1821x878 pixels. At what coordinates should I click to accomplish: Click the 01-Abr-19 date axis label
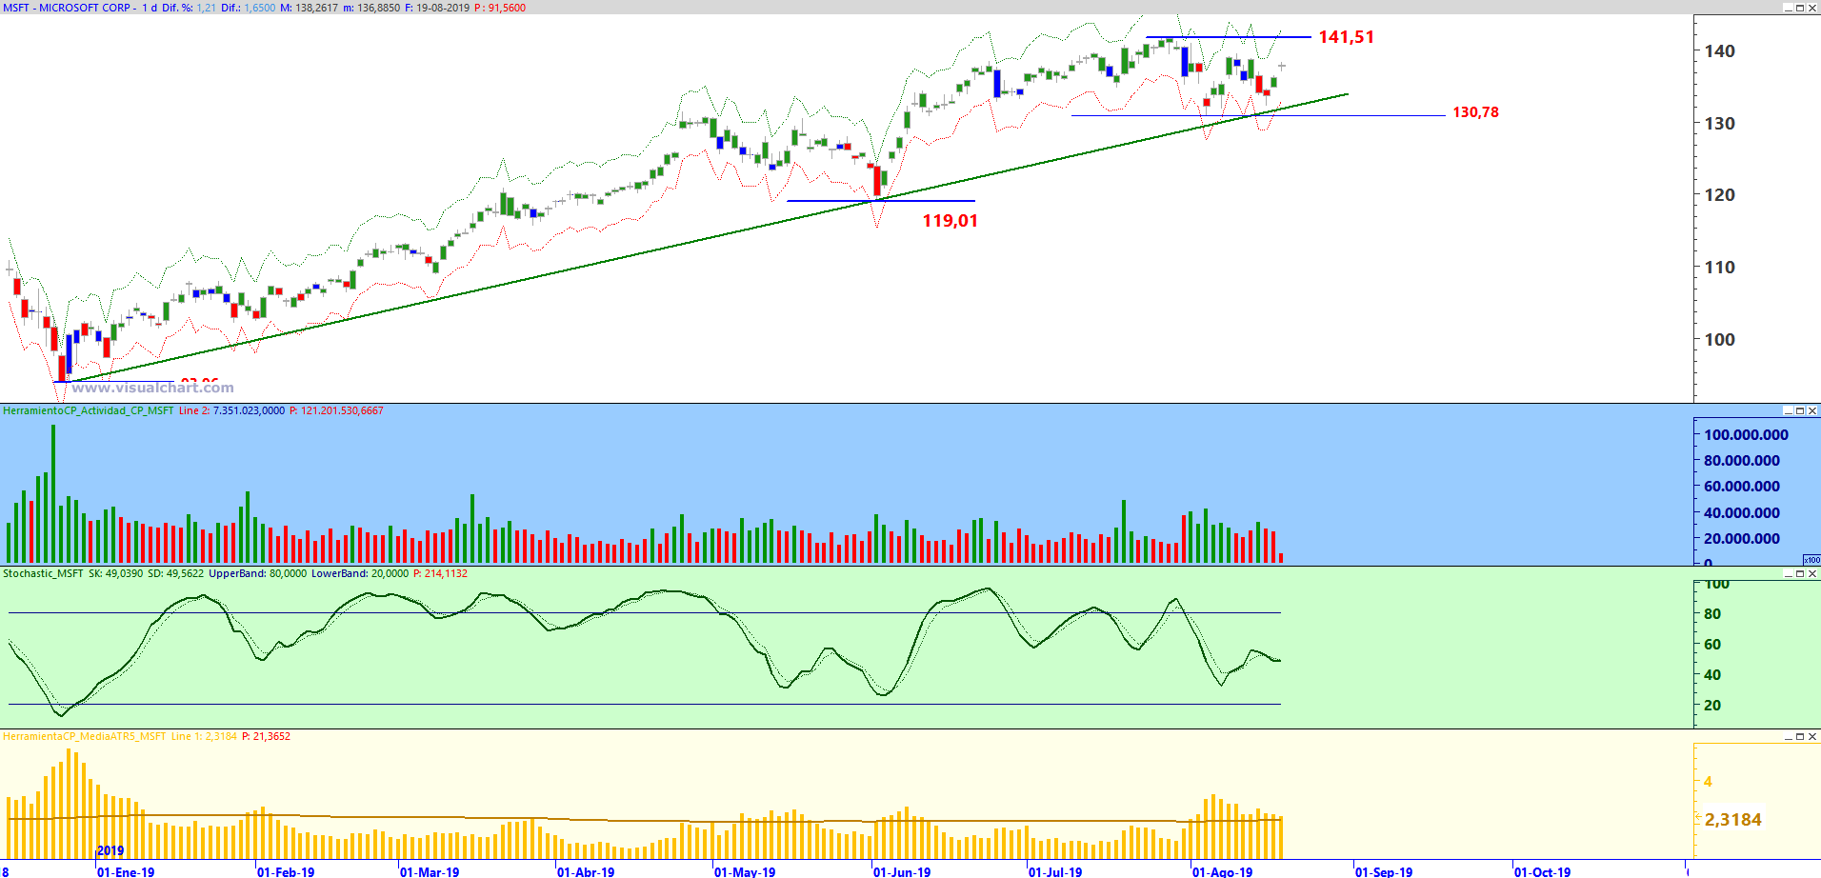[x=587, y=872]
